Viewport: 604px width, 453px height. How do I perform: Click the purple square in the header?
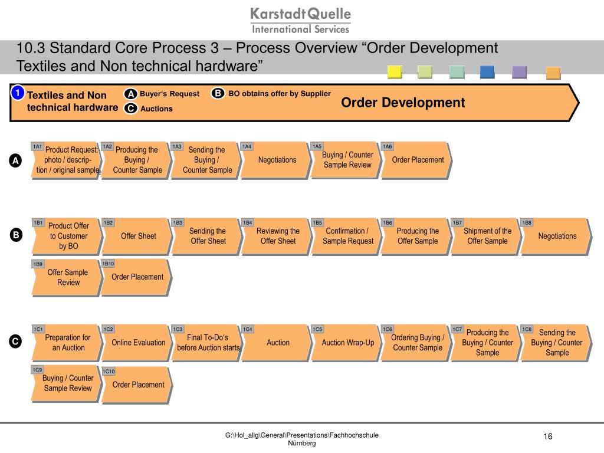pos(519,72)
